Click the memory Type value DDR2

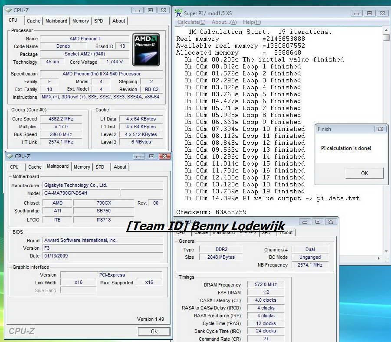(221, 249)
